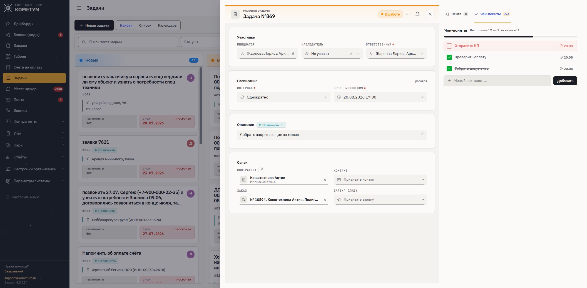Click the Новая задача button
Image resolution: width=587 pixels, height=288 pixels.
[94, 25]
